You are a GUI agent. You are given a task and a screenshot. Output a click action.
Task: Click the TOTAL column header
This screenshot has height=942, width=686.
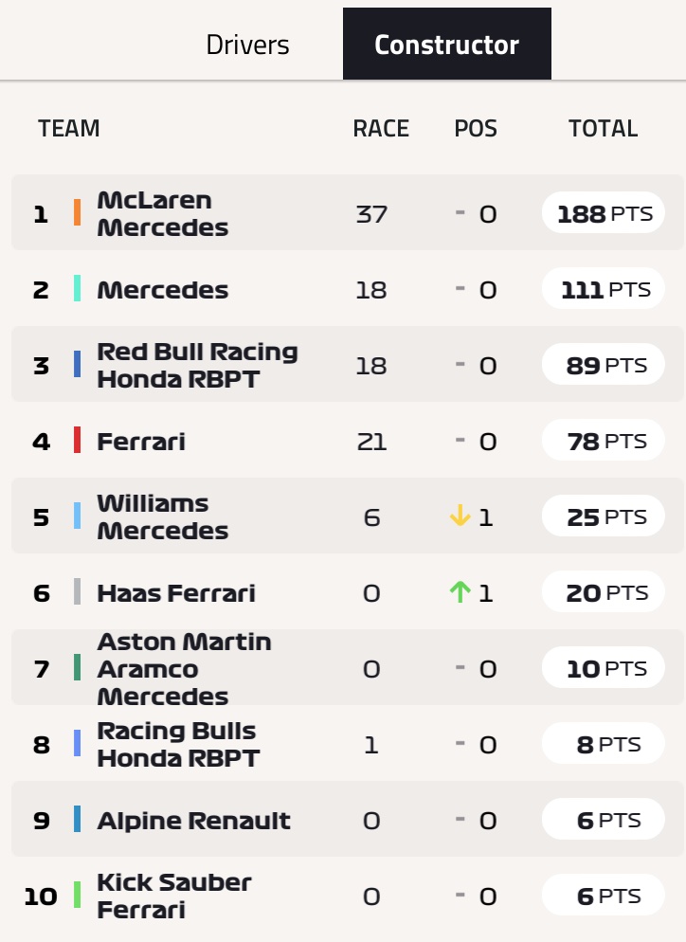(604, 128)
